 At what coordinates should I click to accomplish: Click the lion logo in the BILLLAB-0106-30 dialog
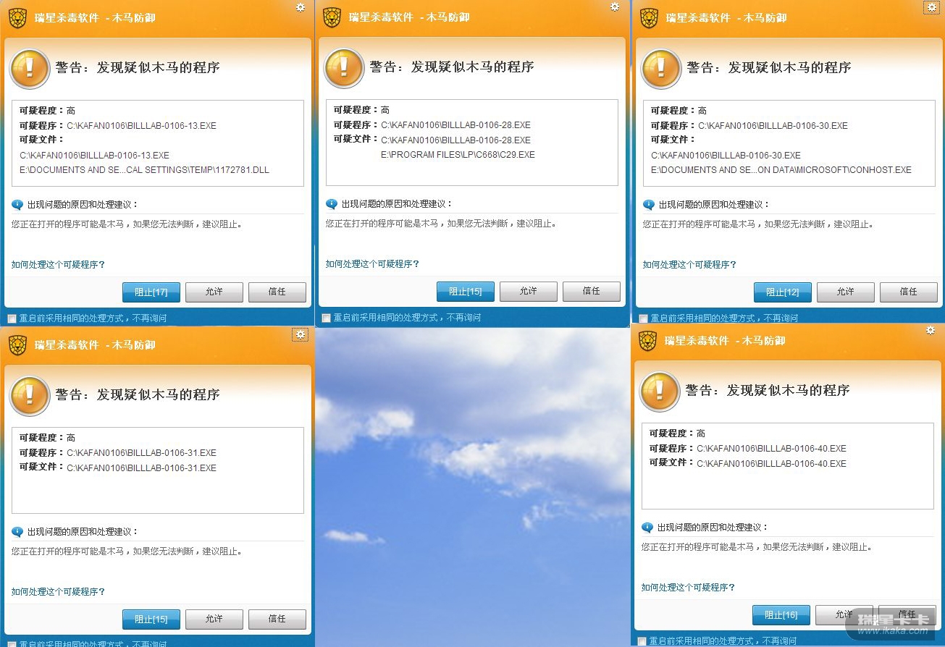(x=649, y=17)
